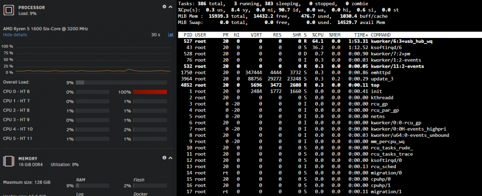The image size is (482, 196).
Task: Collapse the Memory panel chevron
Action: (x=170, y=158)
